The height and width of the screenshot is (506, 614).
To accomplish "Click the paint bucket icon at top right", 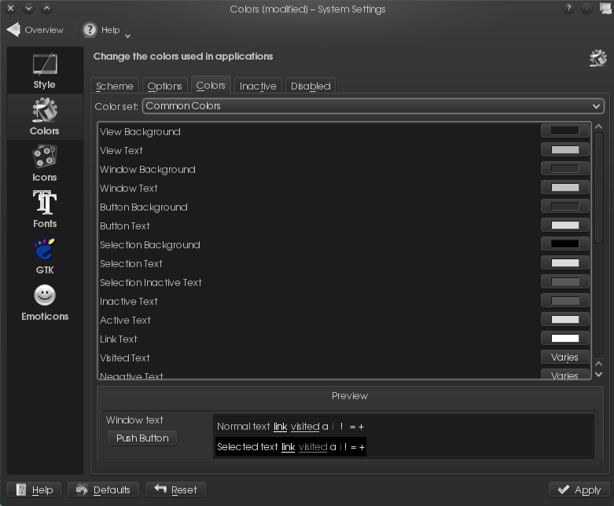I will (598, 58).
